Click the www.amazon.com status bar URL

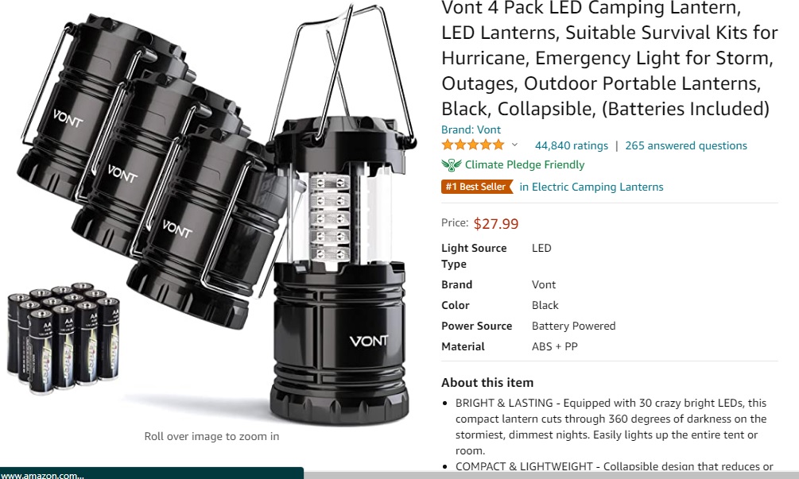(x=43, y=476)
